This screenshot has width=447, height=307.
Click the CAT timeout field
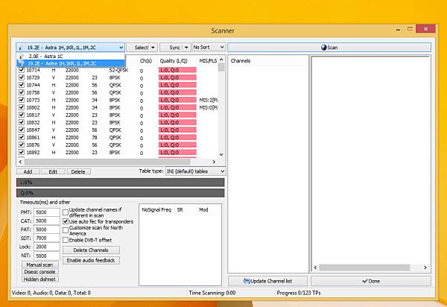(x=47, y=221)
